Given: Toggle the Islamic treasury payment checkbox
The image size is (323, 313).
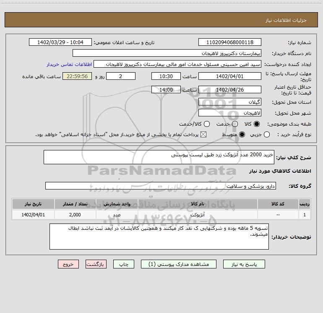Looking at the screenshot, I should point(203,135).
